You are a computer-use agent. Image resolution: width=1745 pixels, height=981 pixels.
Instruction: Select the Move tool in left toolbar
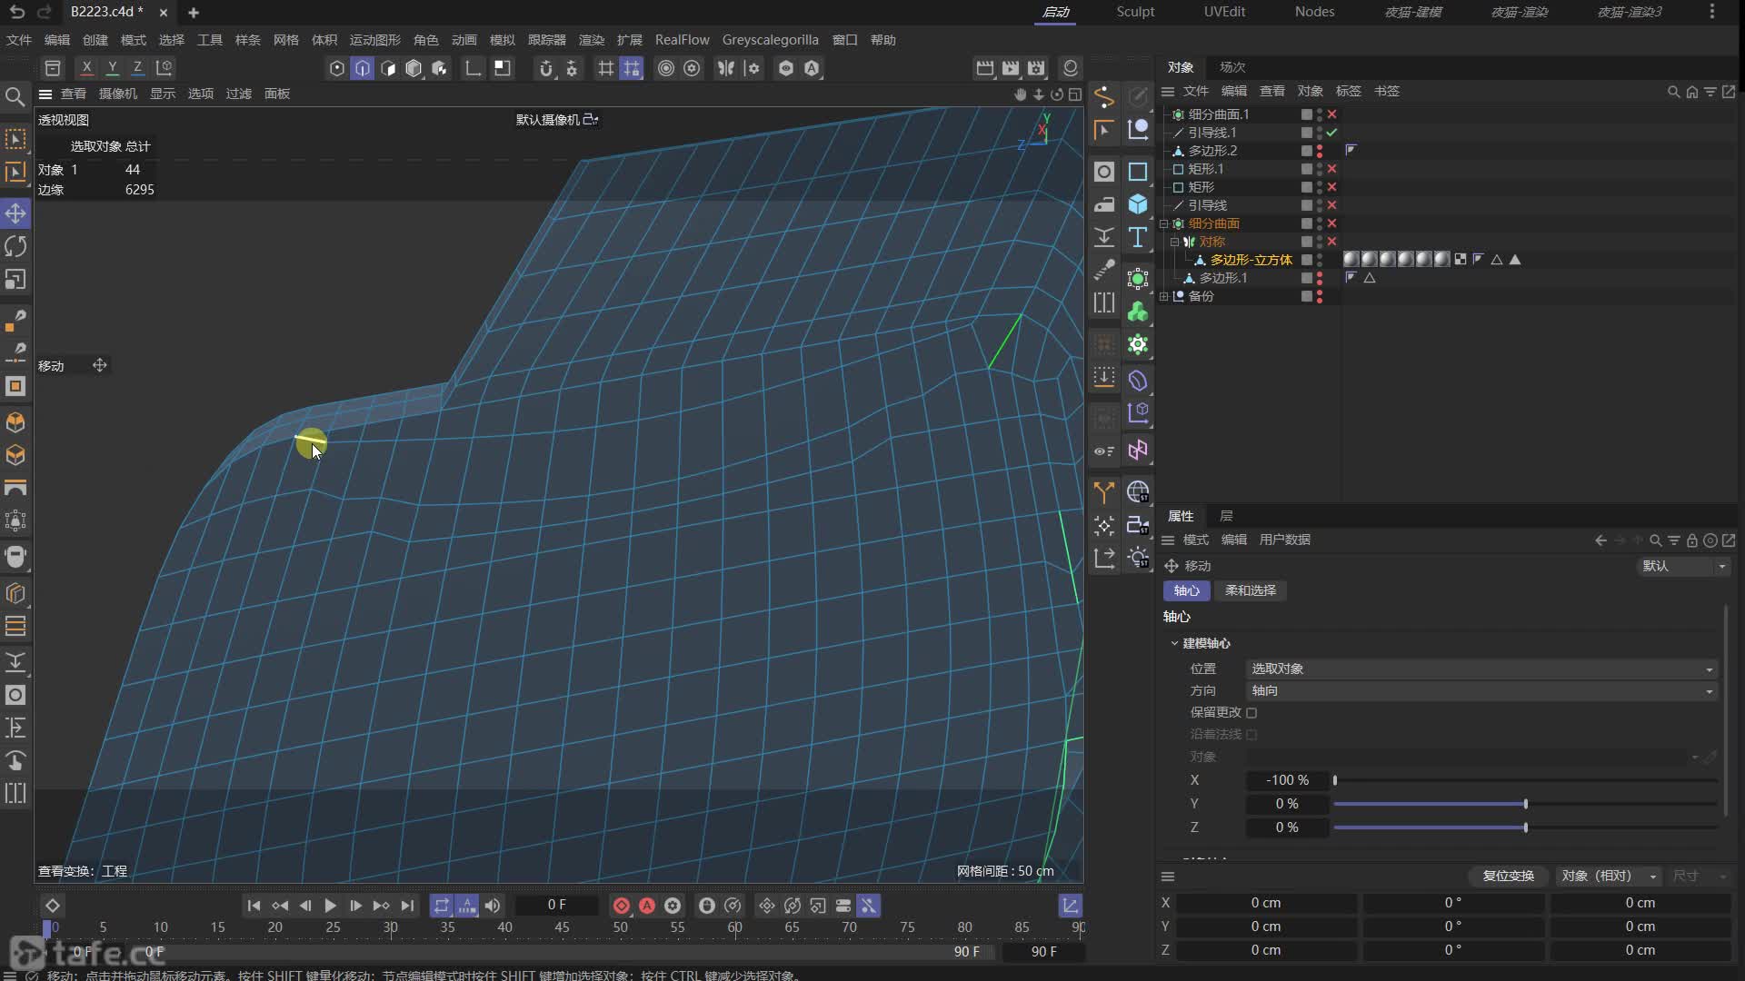(15, 213)
